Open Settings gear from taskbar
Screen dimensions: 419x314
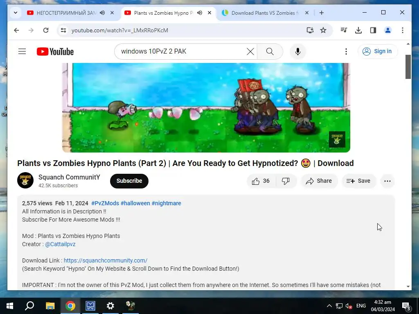point(110,306)
